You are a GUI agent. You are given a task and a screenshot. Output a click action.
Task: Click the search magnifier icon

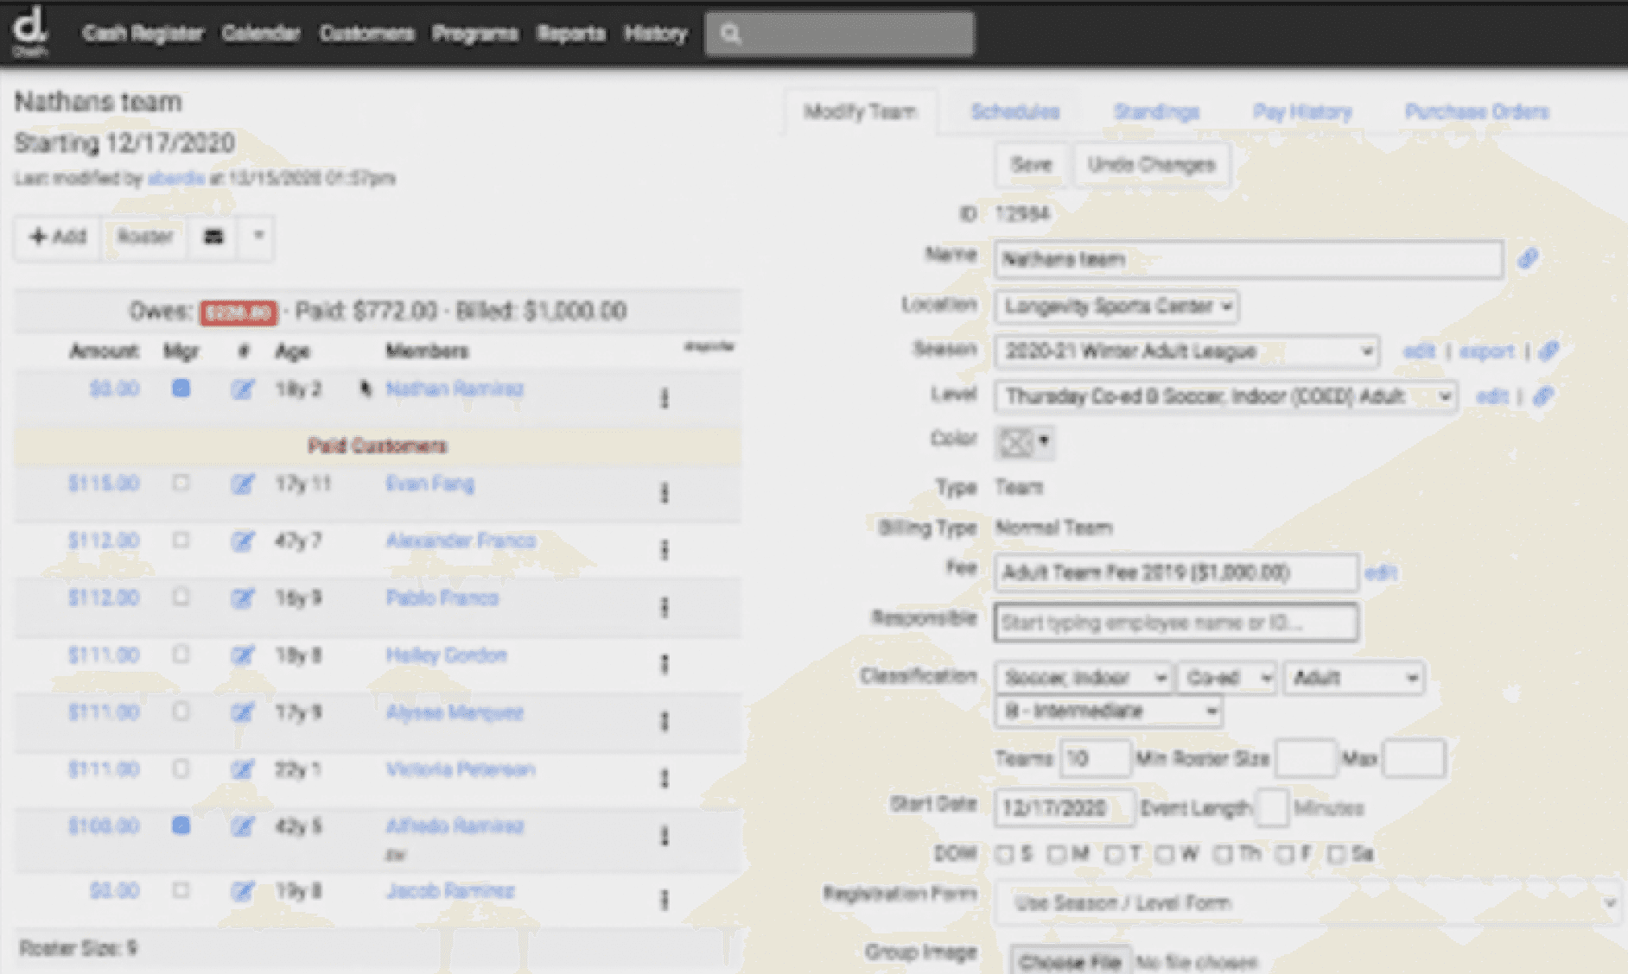pyautogui.click(x=730, y=35)
